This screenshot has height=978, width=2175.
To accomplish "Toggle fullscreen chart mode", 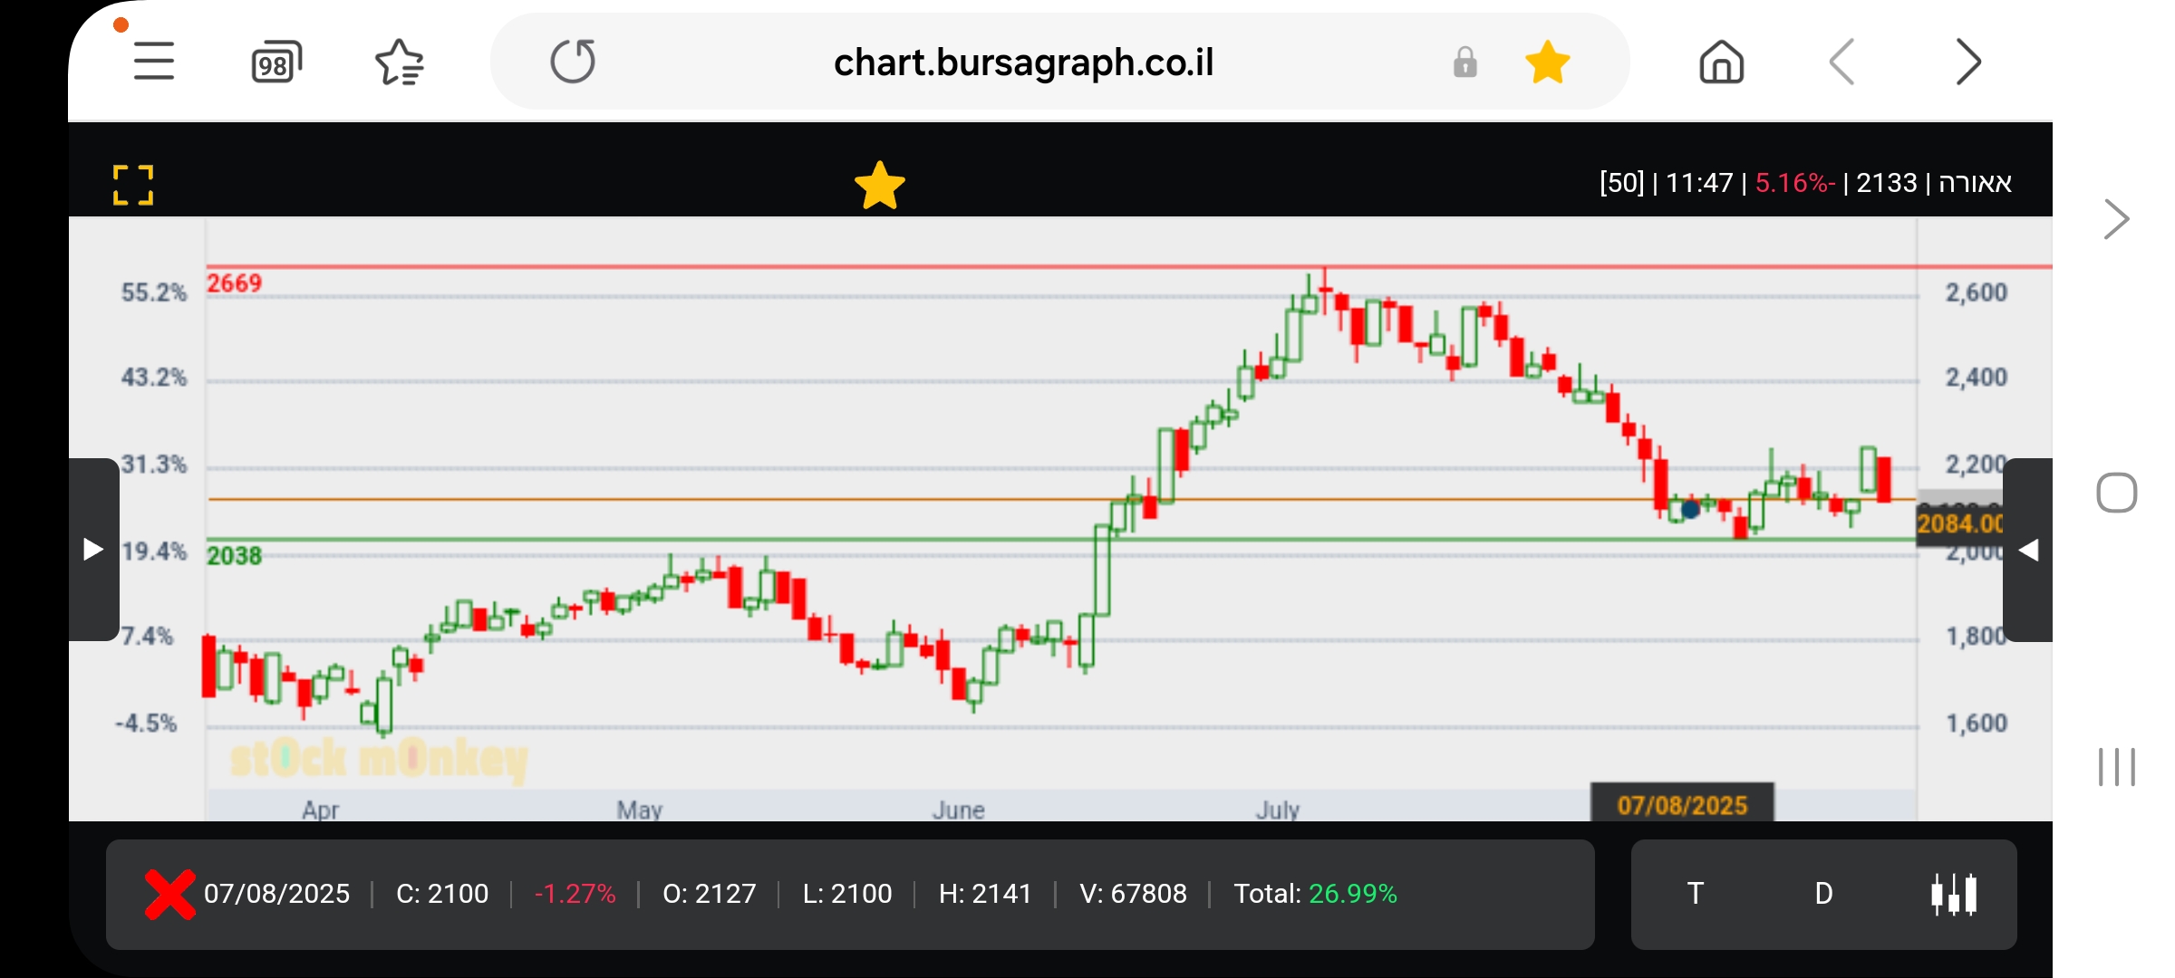I will coord(133,185).
